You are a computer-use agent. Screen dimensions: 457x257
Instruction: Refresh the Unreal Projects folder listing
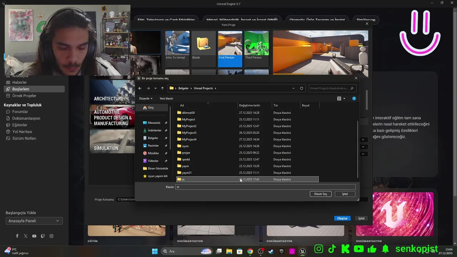[302, 88]
